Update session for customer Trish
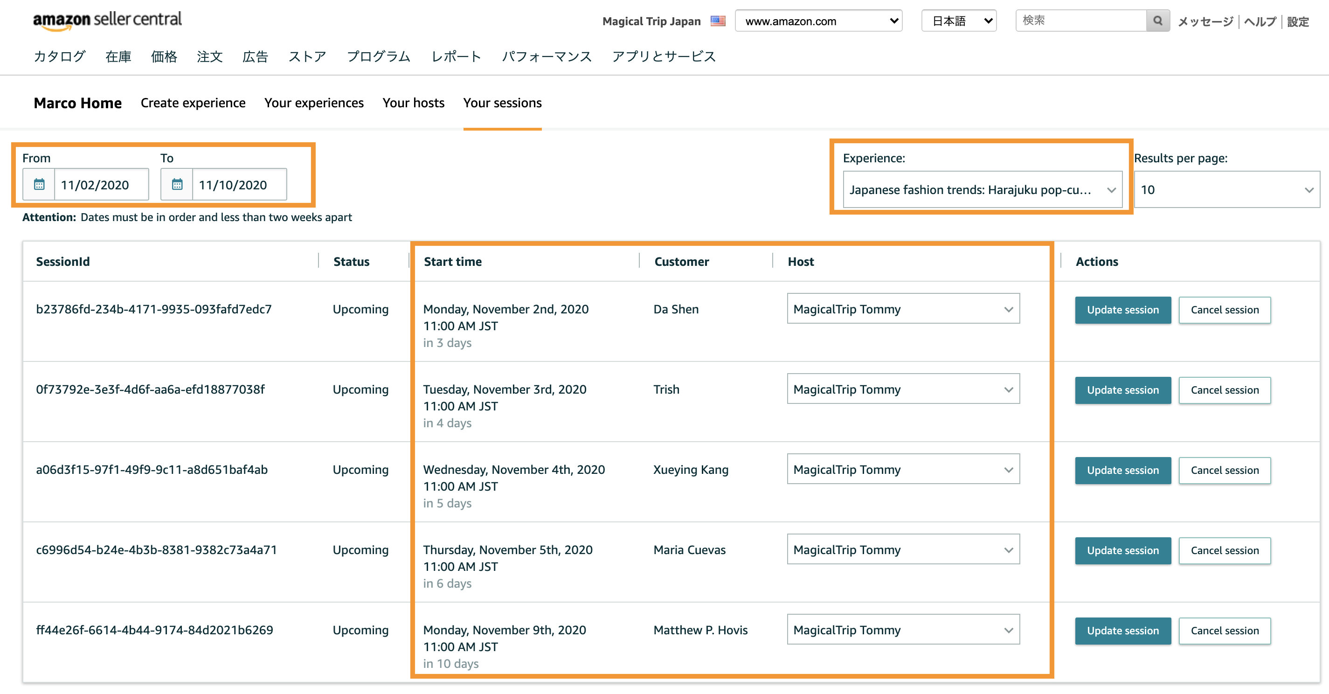 1122,390
